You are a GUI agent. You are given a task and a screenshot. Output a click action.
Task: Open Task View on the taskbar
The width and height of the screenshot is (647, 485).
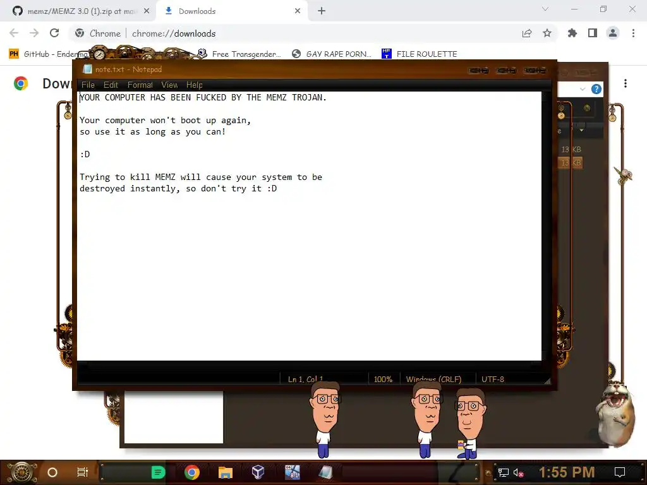(83, 472)
